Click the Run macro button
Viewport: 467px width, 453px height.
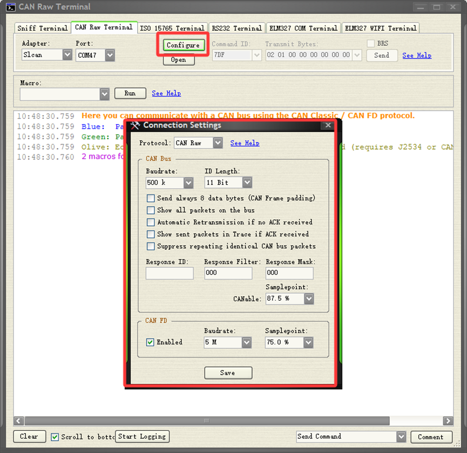tap(130, 93)
